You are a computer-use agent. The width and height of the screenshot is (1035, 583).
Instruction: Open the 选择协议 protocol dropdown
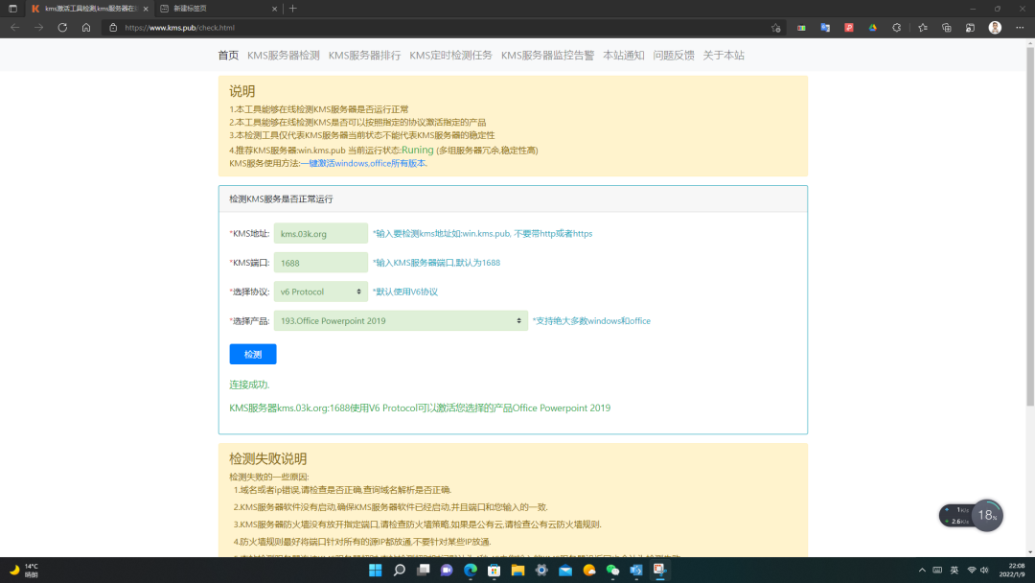319,291
